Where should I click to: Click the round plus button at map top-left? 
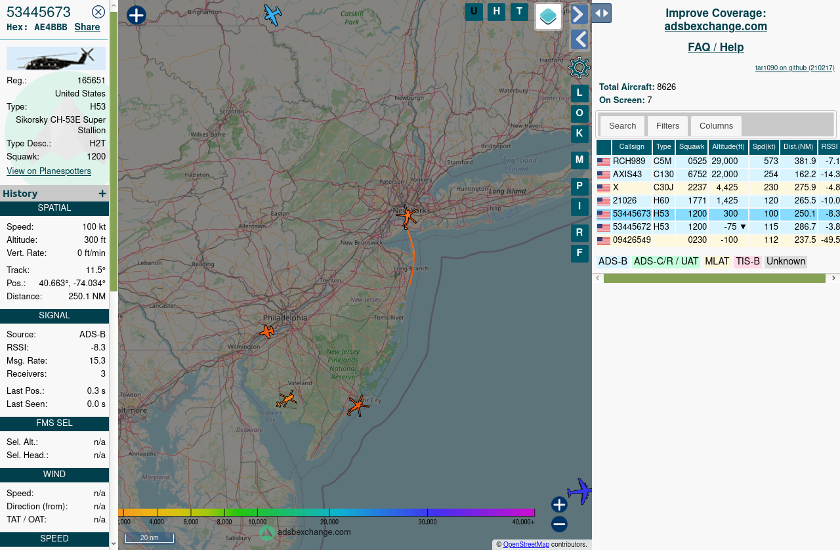tap(136, 15)
